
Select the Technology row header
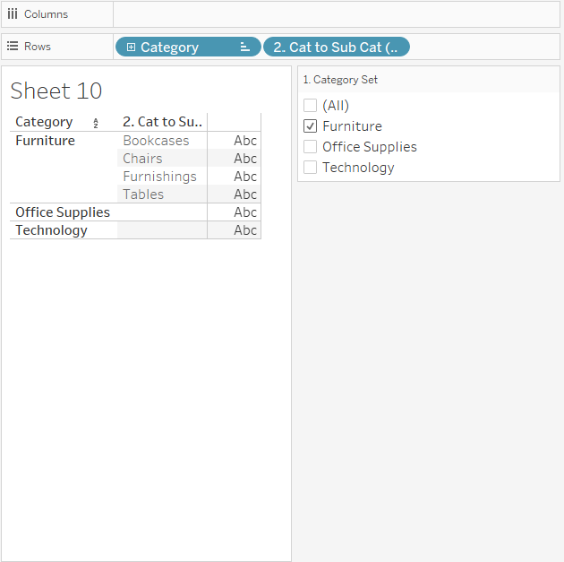[x=51, y=230]
